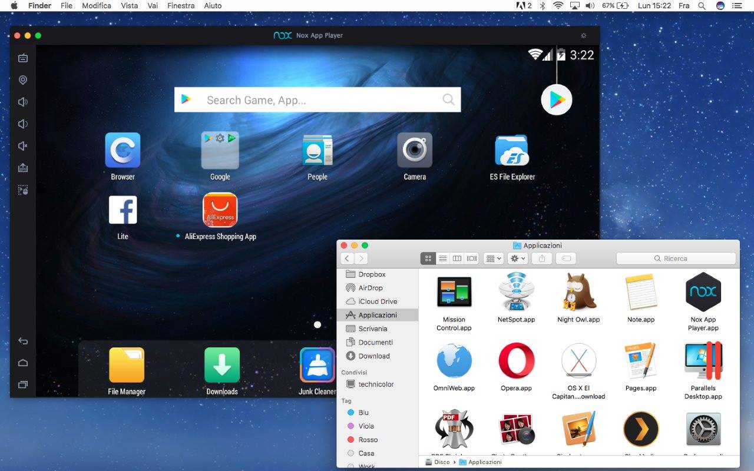
Task: Switch Finder to column view
Action: click(x=457, y=258)
